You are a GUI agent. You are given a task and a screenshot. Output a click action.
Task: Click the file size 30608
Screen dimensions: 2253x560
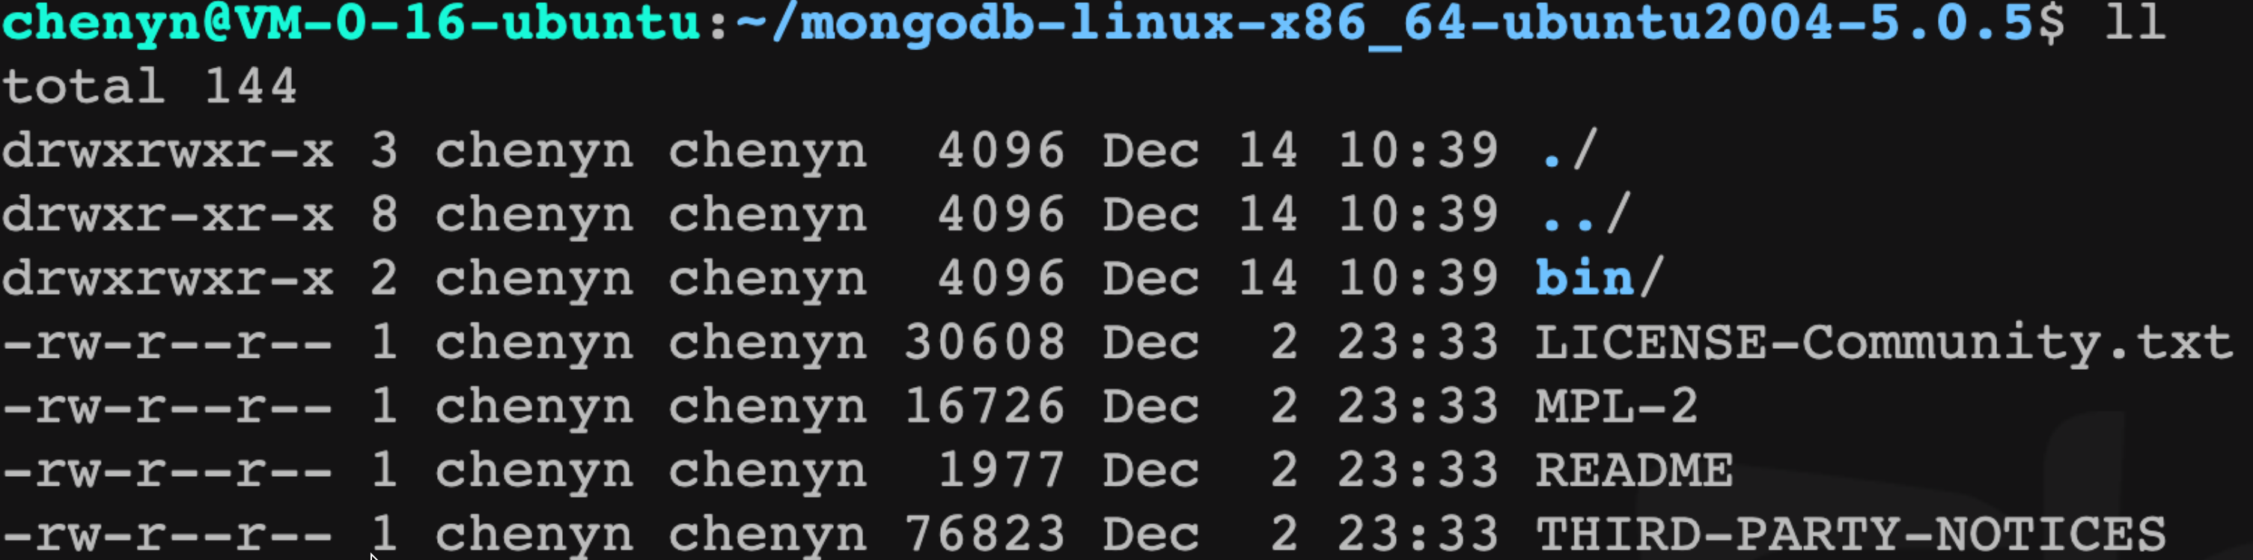point(985,342)
